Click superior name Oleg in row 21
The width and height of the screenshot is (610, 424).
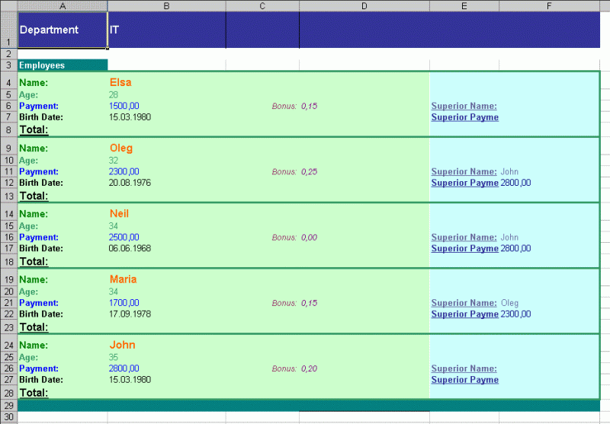tap(509, 303)
